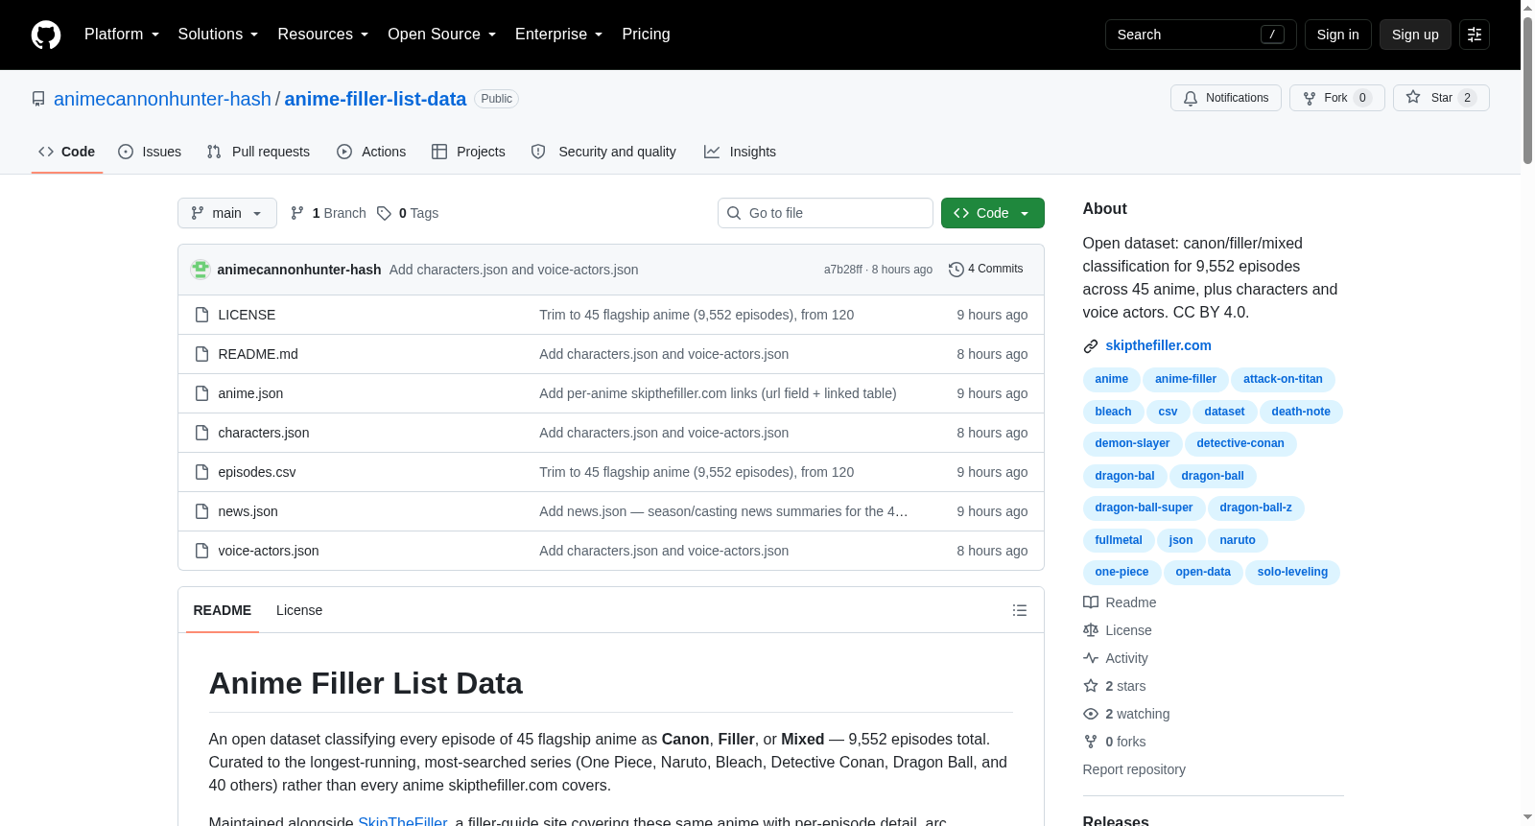Expand the Open Source menu

(x=442, y=35)
